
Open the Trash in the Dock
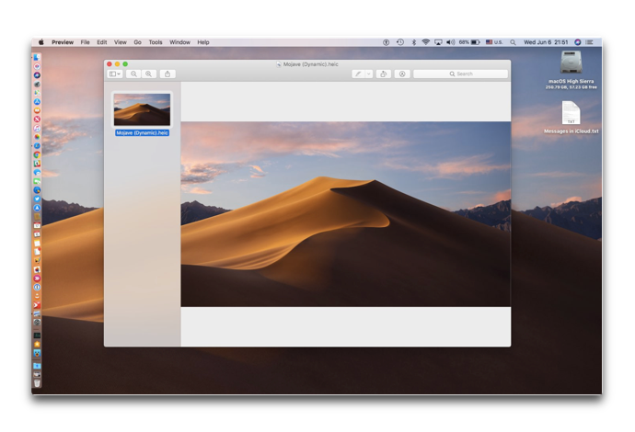[x=37, y=383]
